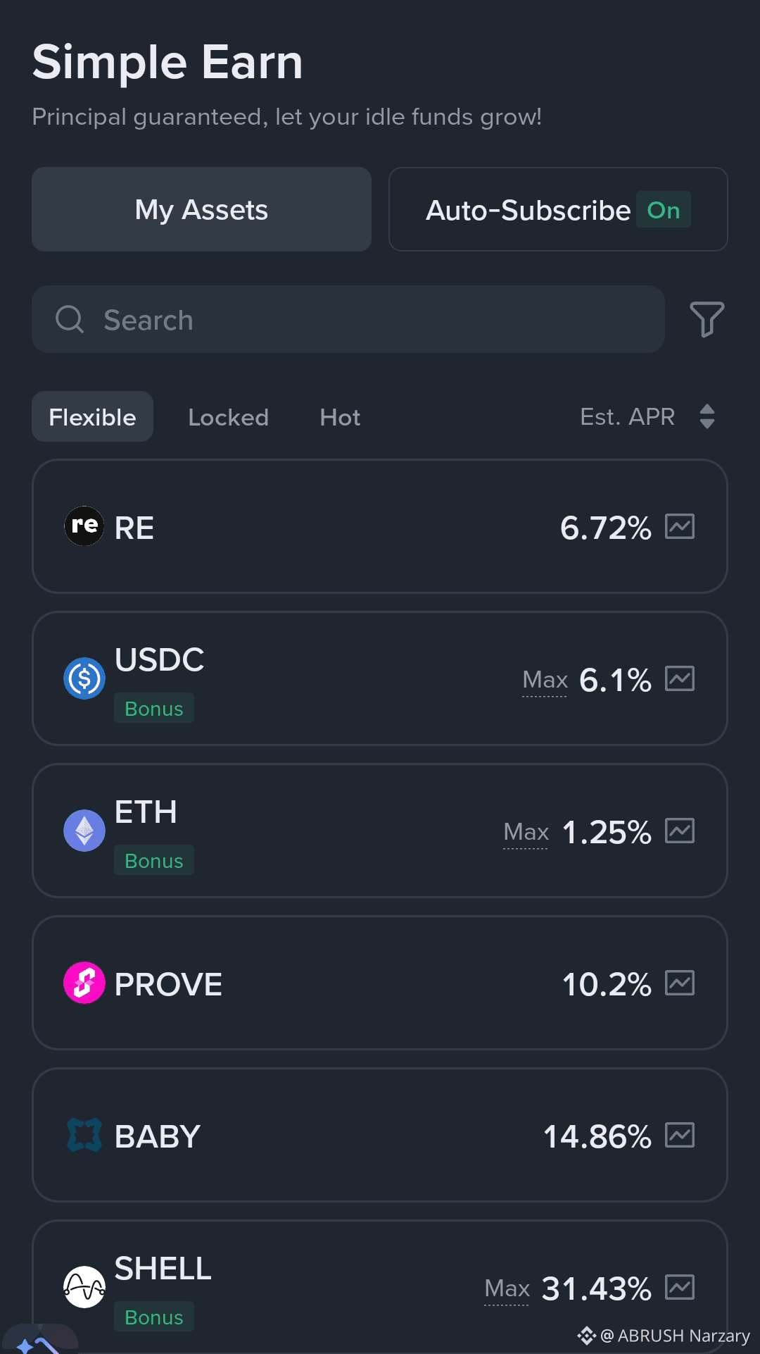760x1354 pixels.
Task: Open the filter funnel icon
Action: pyautogui.click(x=707, y=319)
